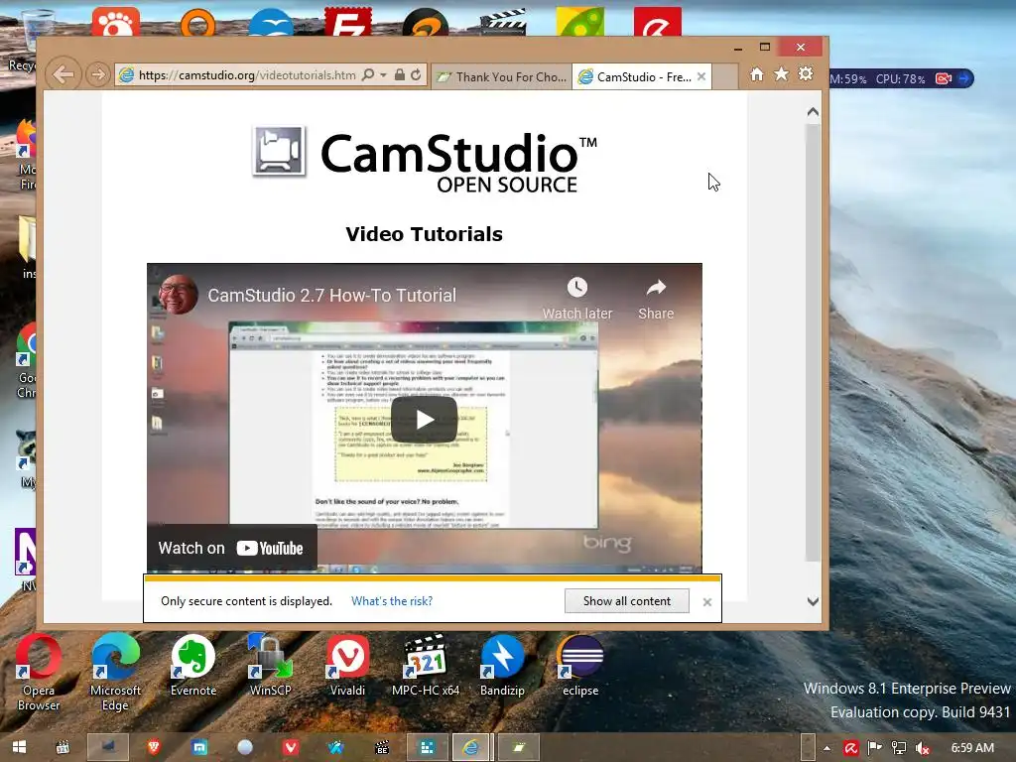Select the eclipse desktop icon
1016x762 pixels.
coord(579,665)
